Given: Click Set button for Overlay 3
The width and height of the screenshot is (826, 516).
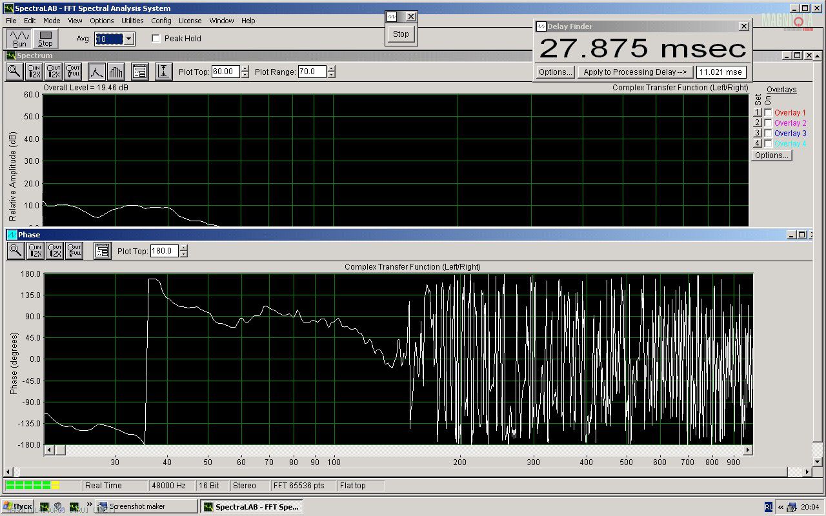Looking at the screenshot, I should pyautogui.click(x=758, y=134).
